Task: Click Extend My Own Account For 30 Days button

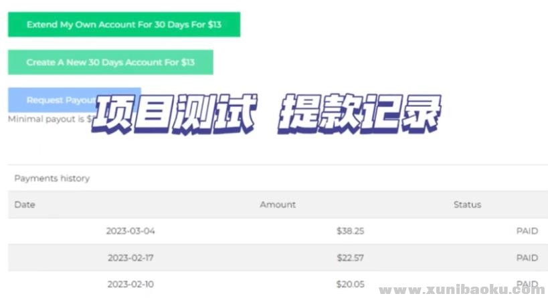Action: tap(124, 25)
